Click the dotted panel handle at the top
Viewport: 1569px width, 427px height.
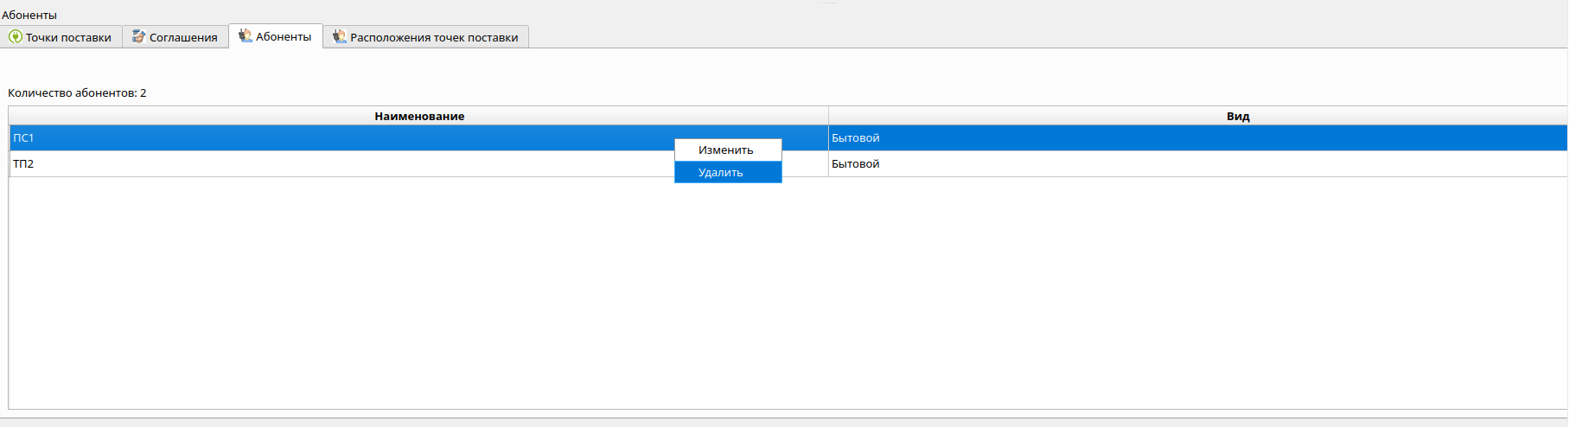pos(828,3)
